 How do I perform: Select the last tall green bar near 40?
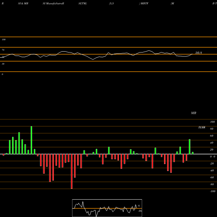pyautogui.click(x=190, y=147)
